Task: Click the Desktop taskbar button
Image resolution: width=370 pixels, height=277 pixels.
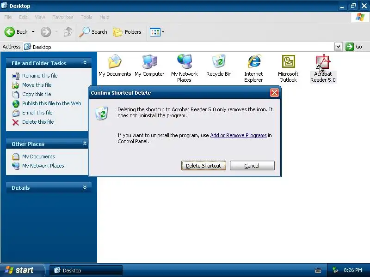Action: pos(86,271)
